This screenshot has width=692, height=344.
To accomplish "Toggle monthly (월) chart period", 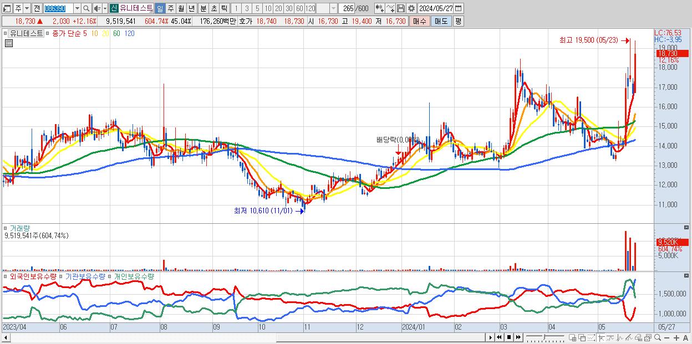I will [x=181, y=8].
